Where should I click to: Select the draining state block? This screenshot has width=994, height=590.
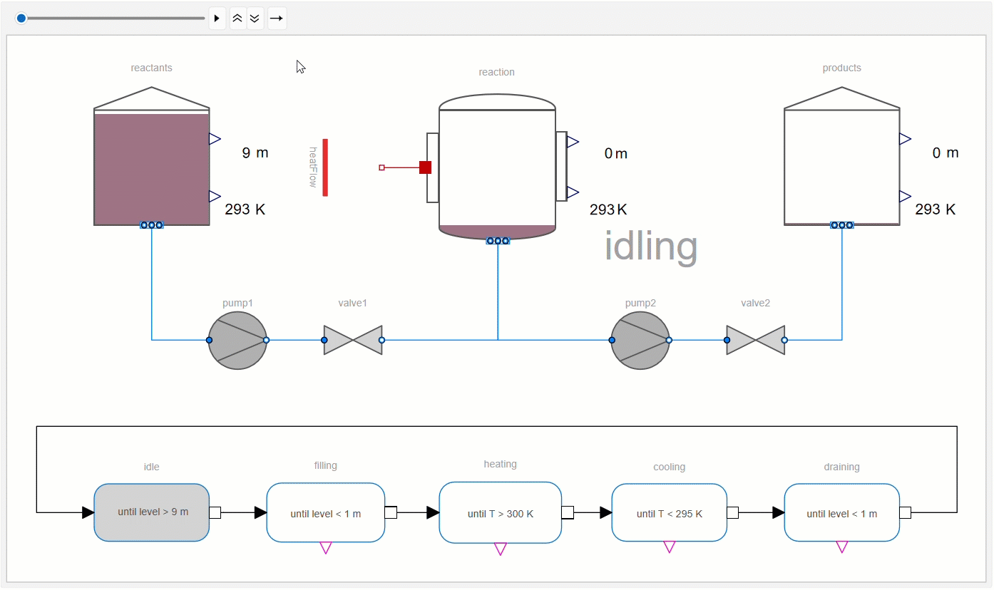click(841, 513)
